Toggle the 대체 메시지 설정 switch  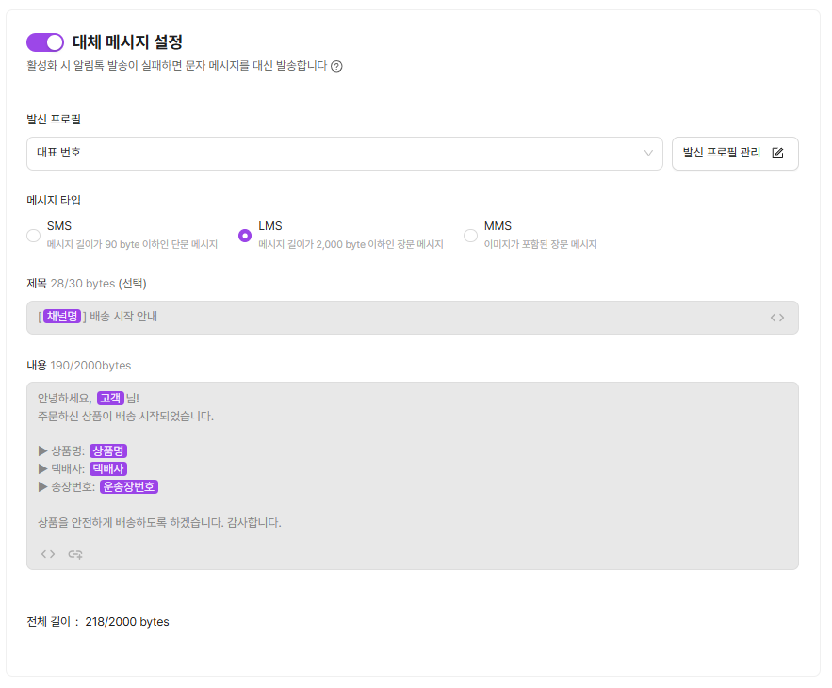pyautogui.click(x=44, y=42)
